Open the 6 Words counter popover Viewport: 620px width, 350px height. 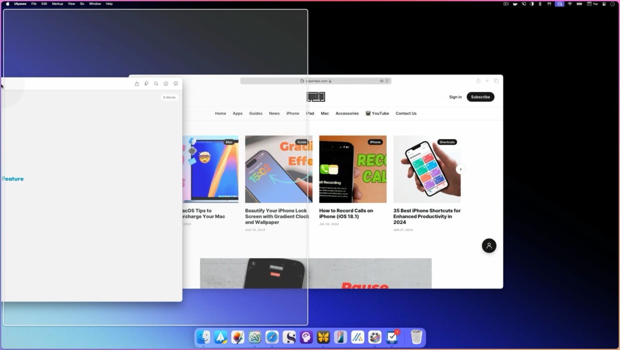click(169, 97)
